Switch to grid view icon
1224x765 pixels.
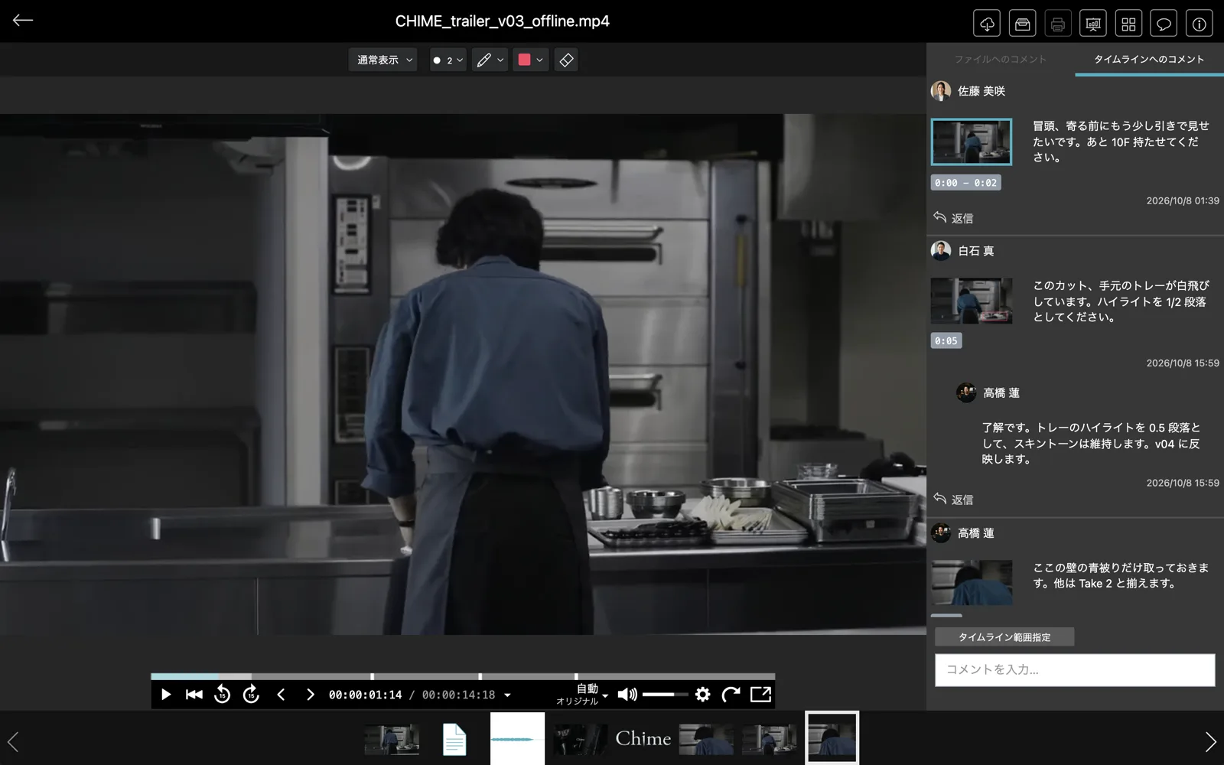pos(1128,24)
